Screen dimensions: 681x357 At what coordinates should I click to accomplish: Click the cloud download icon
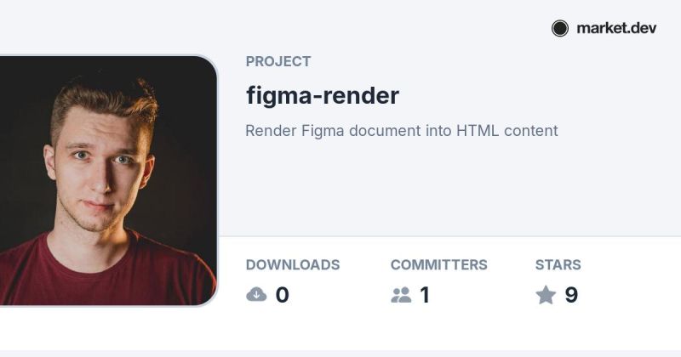click(x=256, y=295)
